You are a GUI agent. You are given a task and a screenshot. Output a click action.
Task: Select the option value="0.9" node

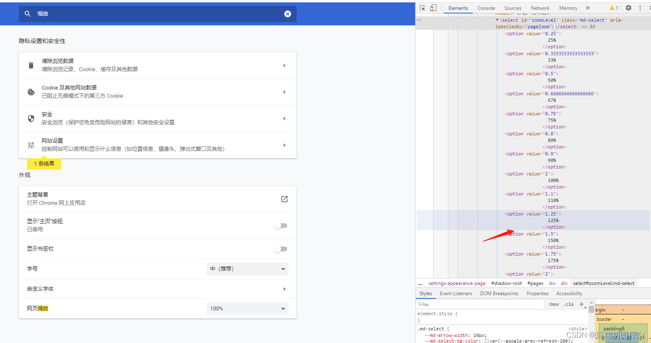coord(532,154)
